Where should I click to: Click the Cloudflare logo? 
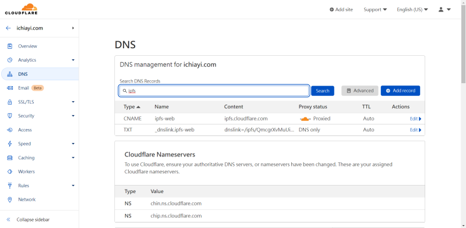coord(21,9)
